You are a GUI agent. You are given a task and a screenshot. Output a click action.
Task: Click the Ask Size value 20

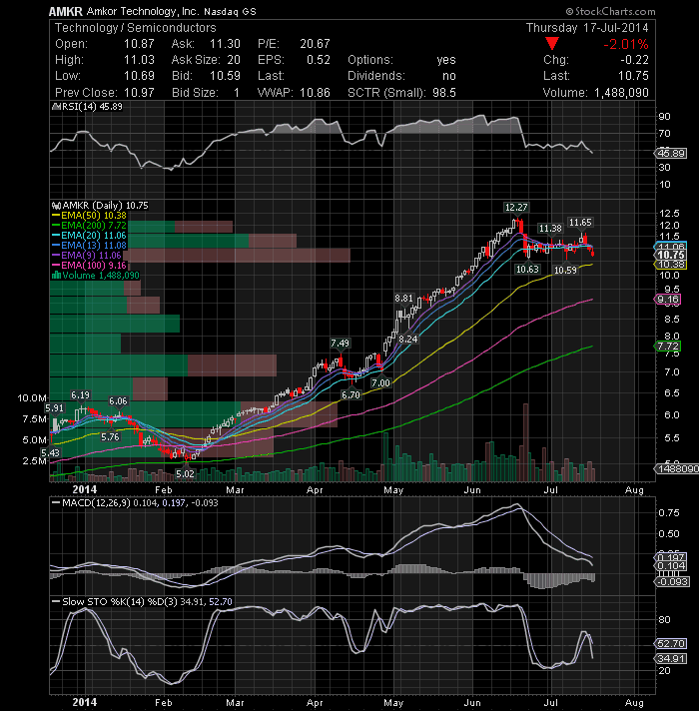[234, 60]
